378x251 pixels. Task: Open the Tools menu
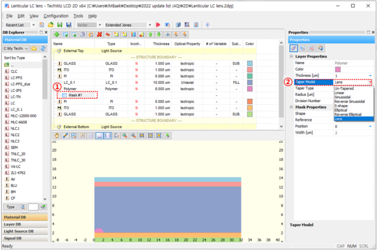(78, 16)
